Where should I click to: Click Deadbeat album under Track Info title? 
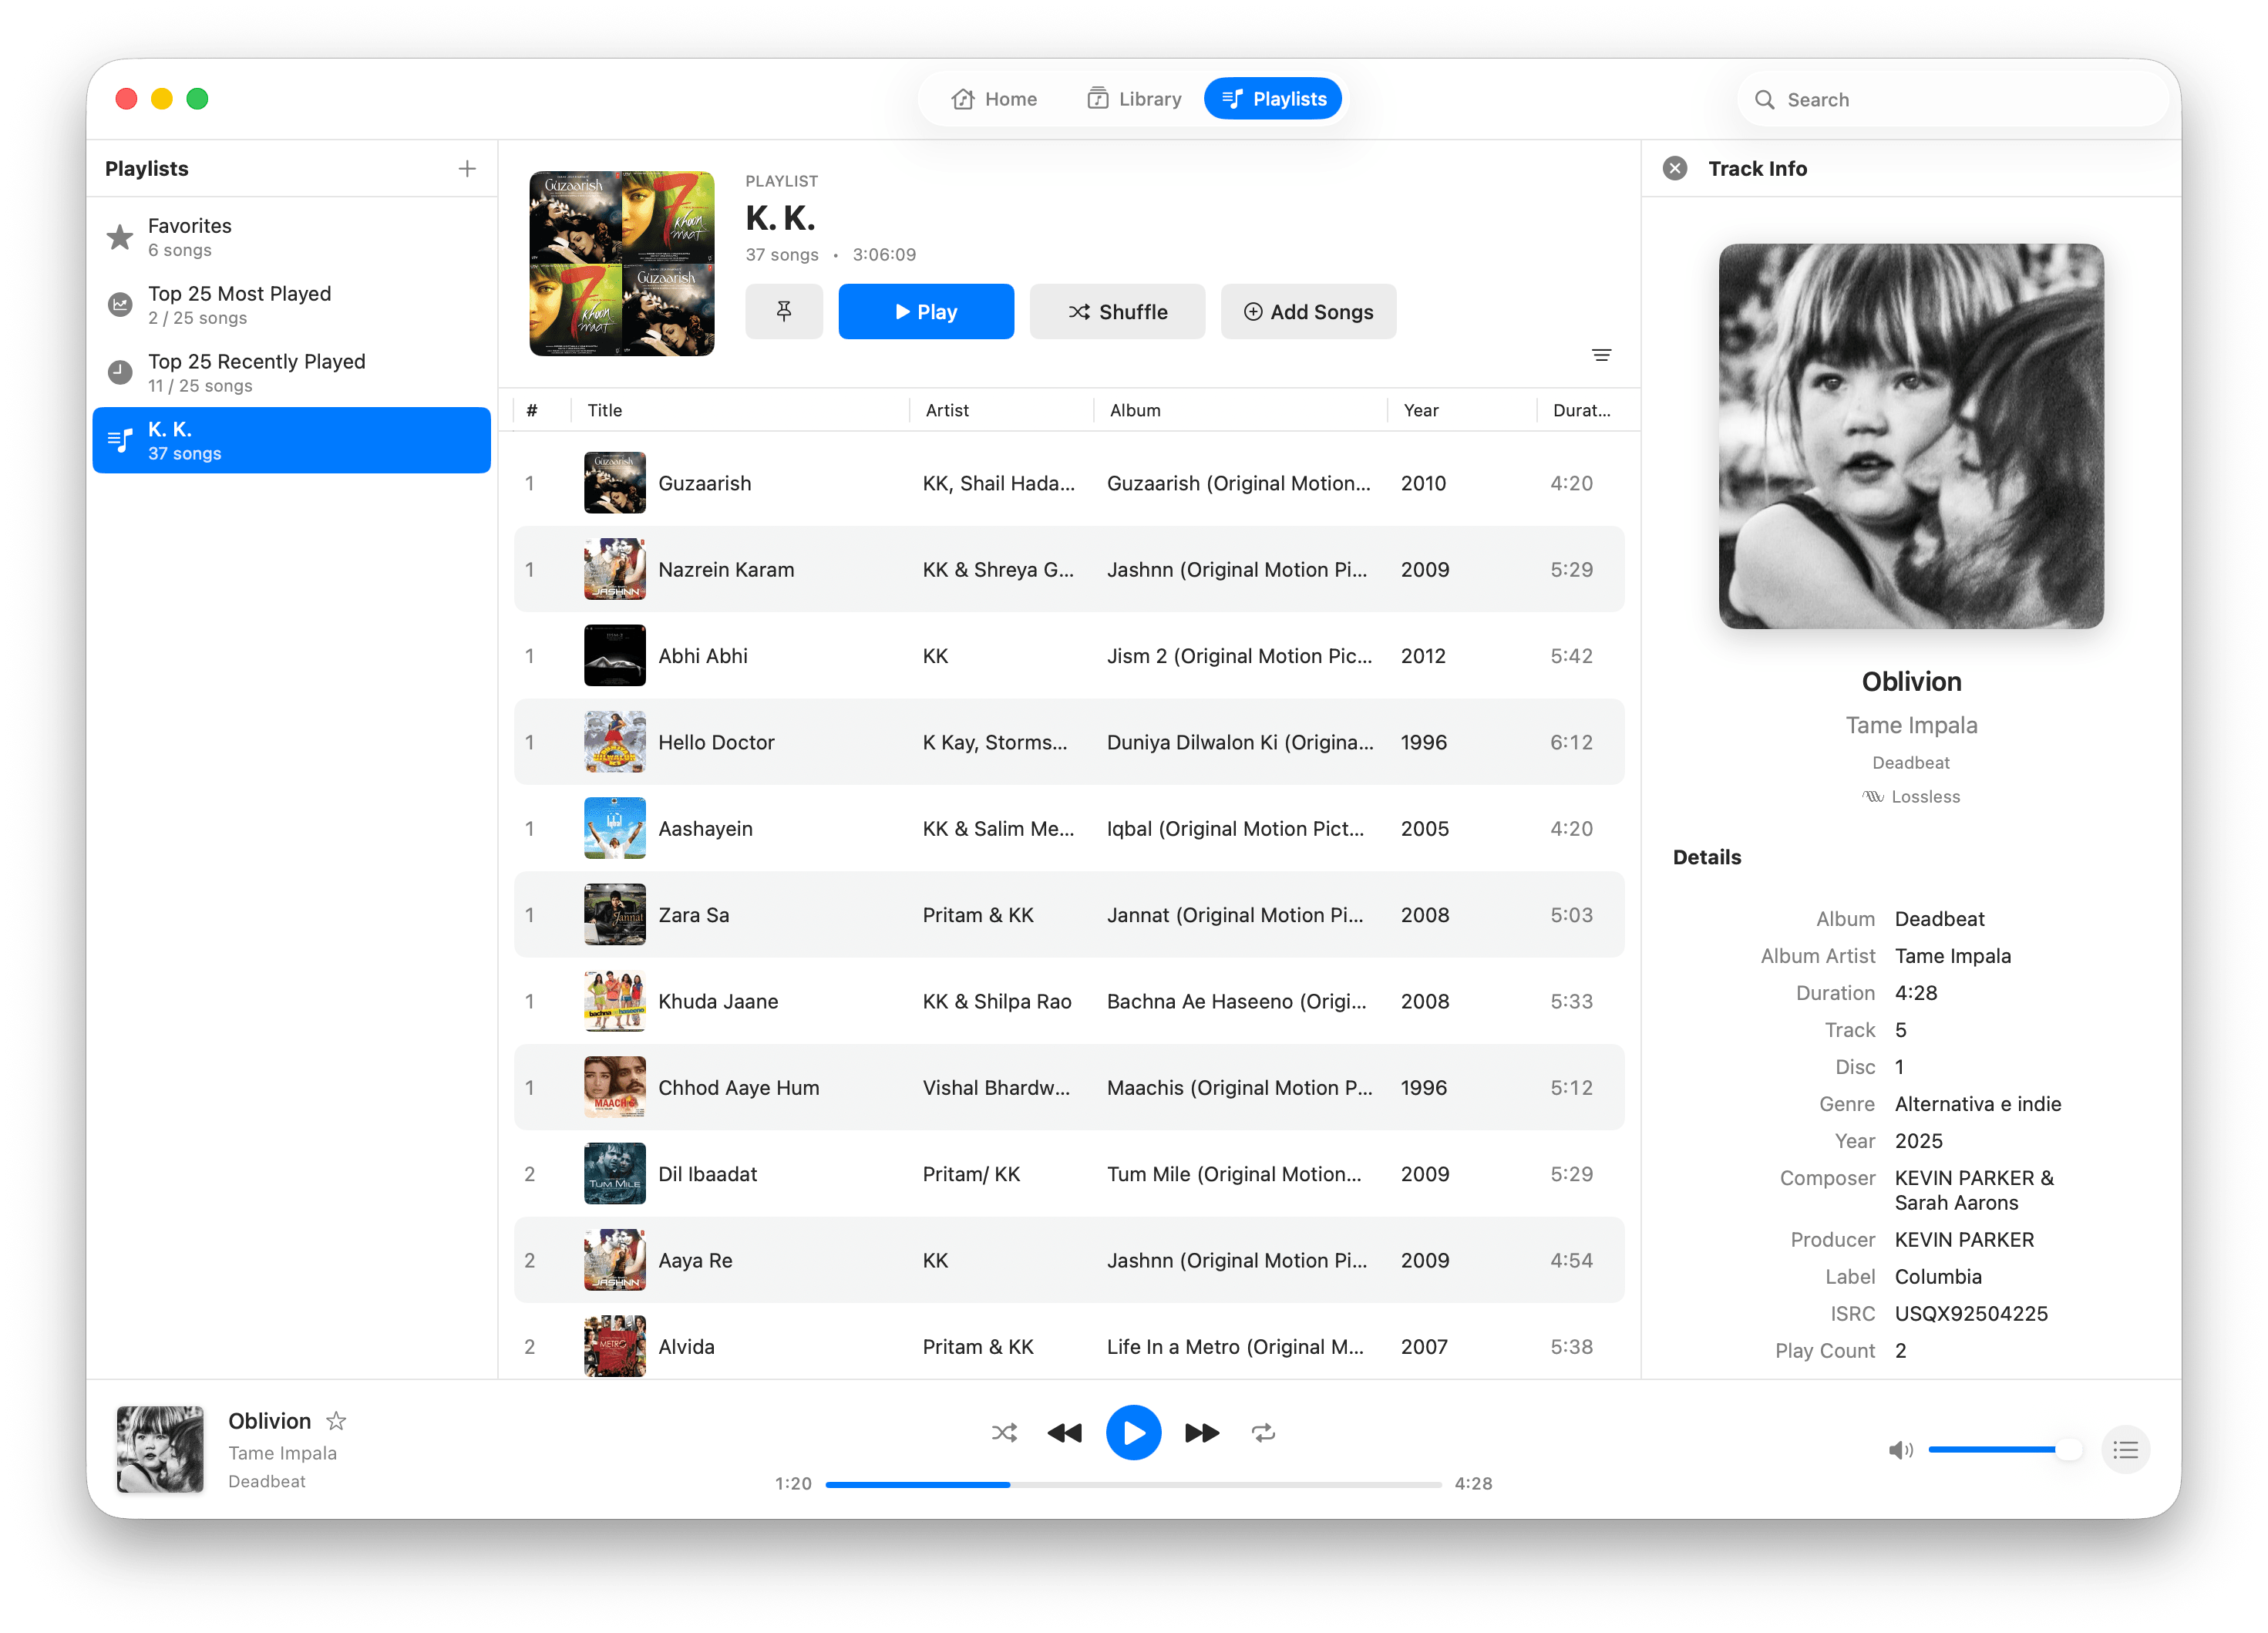coord(1911,763)
